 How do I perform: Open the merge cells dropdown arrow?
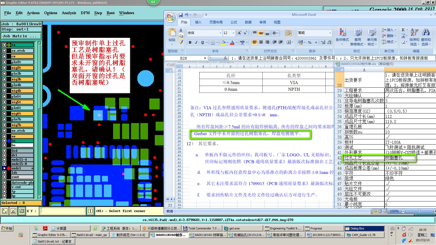pyautogui.click(x=292, y=42)
